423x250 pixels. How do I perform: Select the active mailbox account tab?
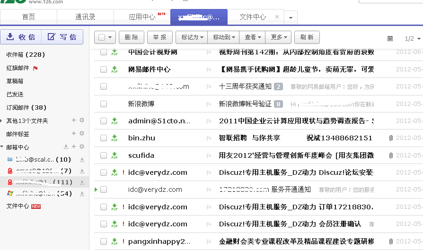click(x=199, y=17)
